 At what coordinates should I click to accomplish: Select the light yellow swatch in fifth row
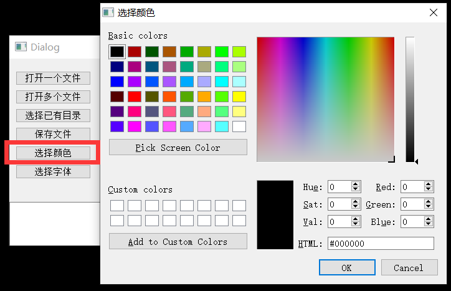[239, 112]
